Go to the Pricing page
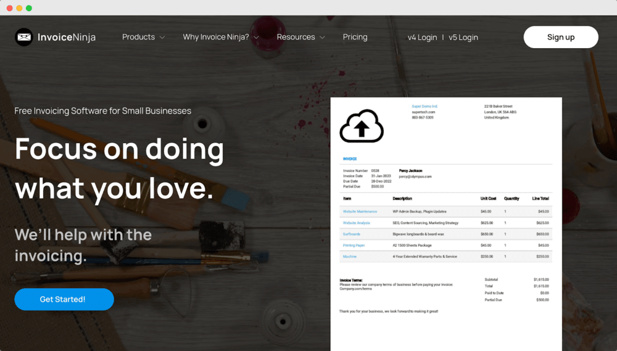Screen dimensions: 617x351 (355, 37)
